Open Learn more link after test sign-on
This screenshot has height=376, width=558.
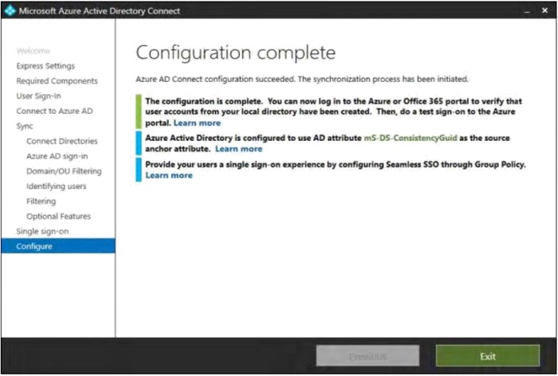(x=197, y=123)
